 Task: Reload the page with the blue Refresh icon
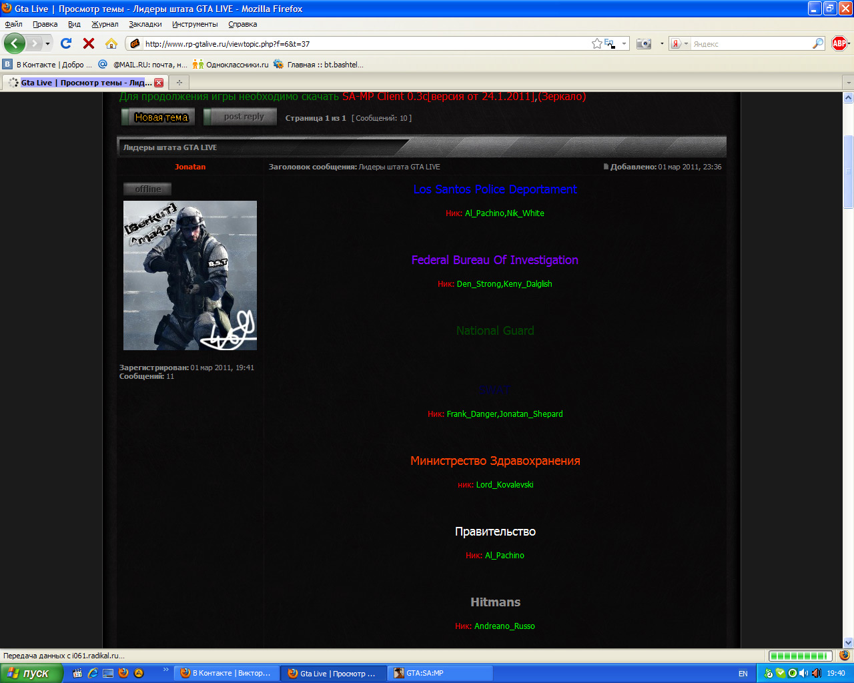click(66, 43)
